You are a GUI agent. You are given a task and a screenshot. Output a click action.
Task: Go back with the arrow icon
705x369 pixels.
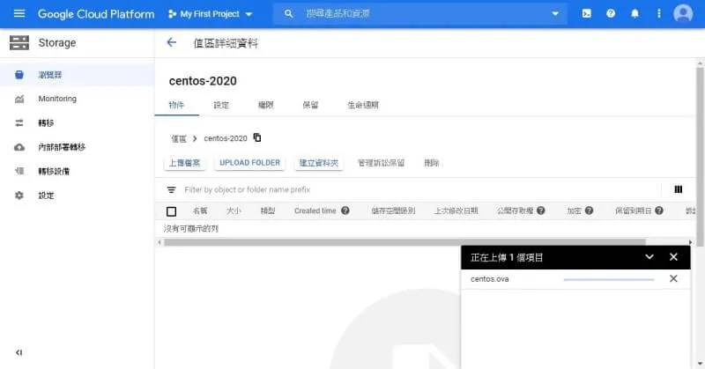coord(171,42)
